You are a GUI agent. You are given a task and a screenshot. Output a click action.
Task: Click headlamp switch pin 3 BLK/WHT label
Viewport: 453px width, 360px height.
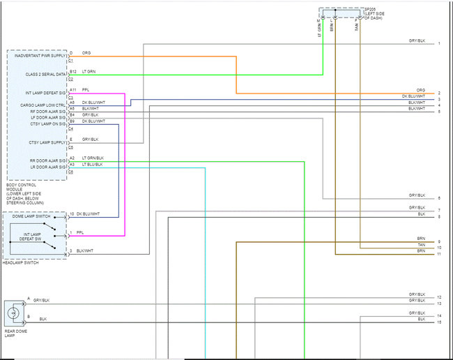(84, 250)
